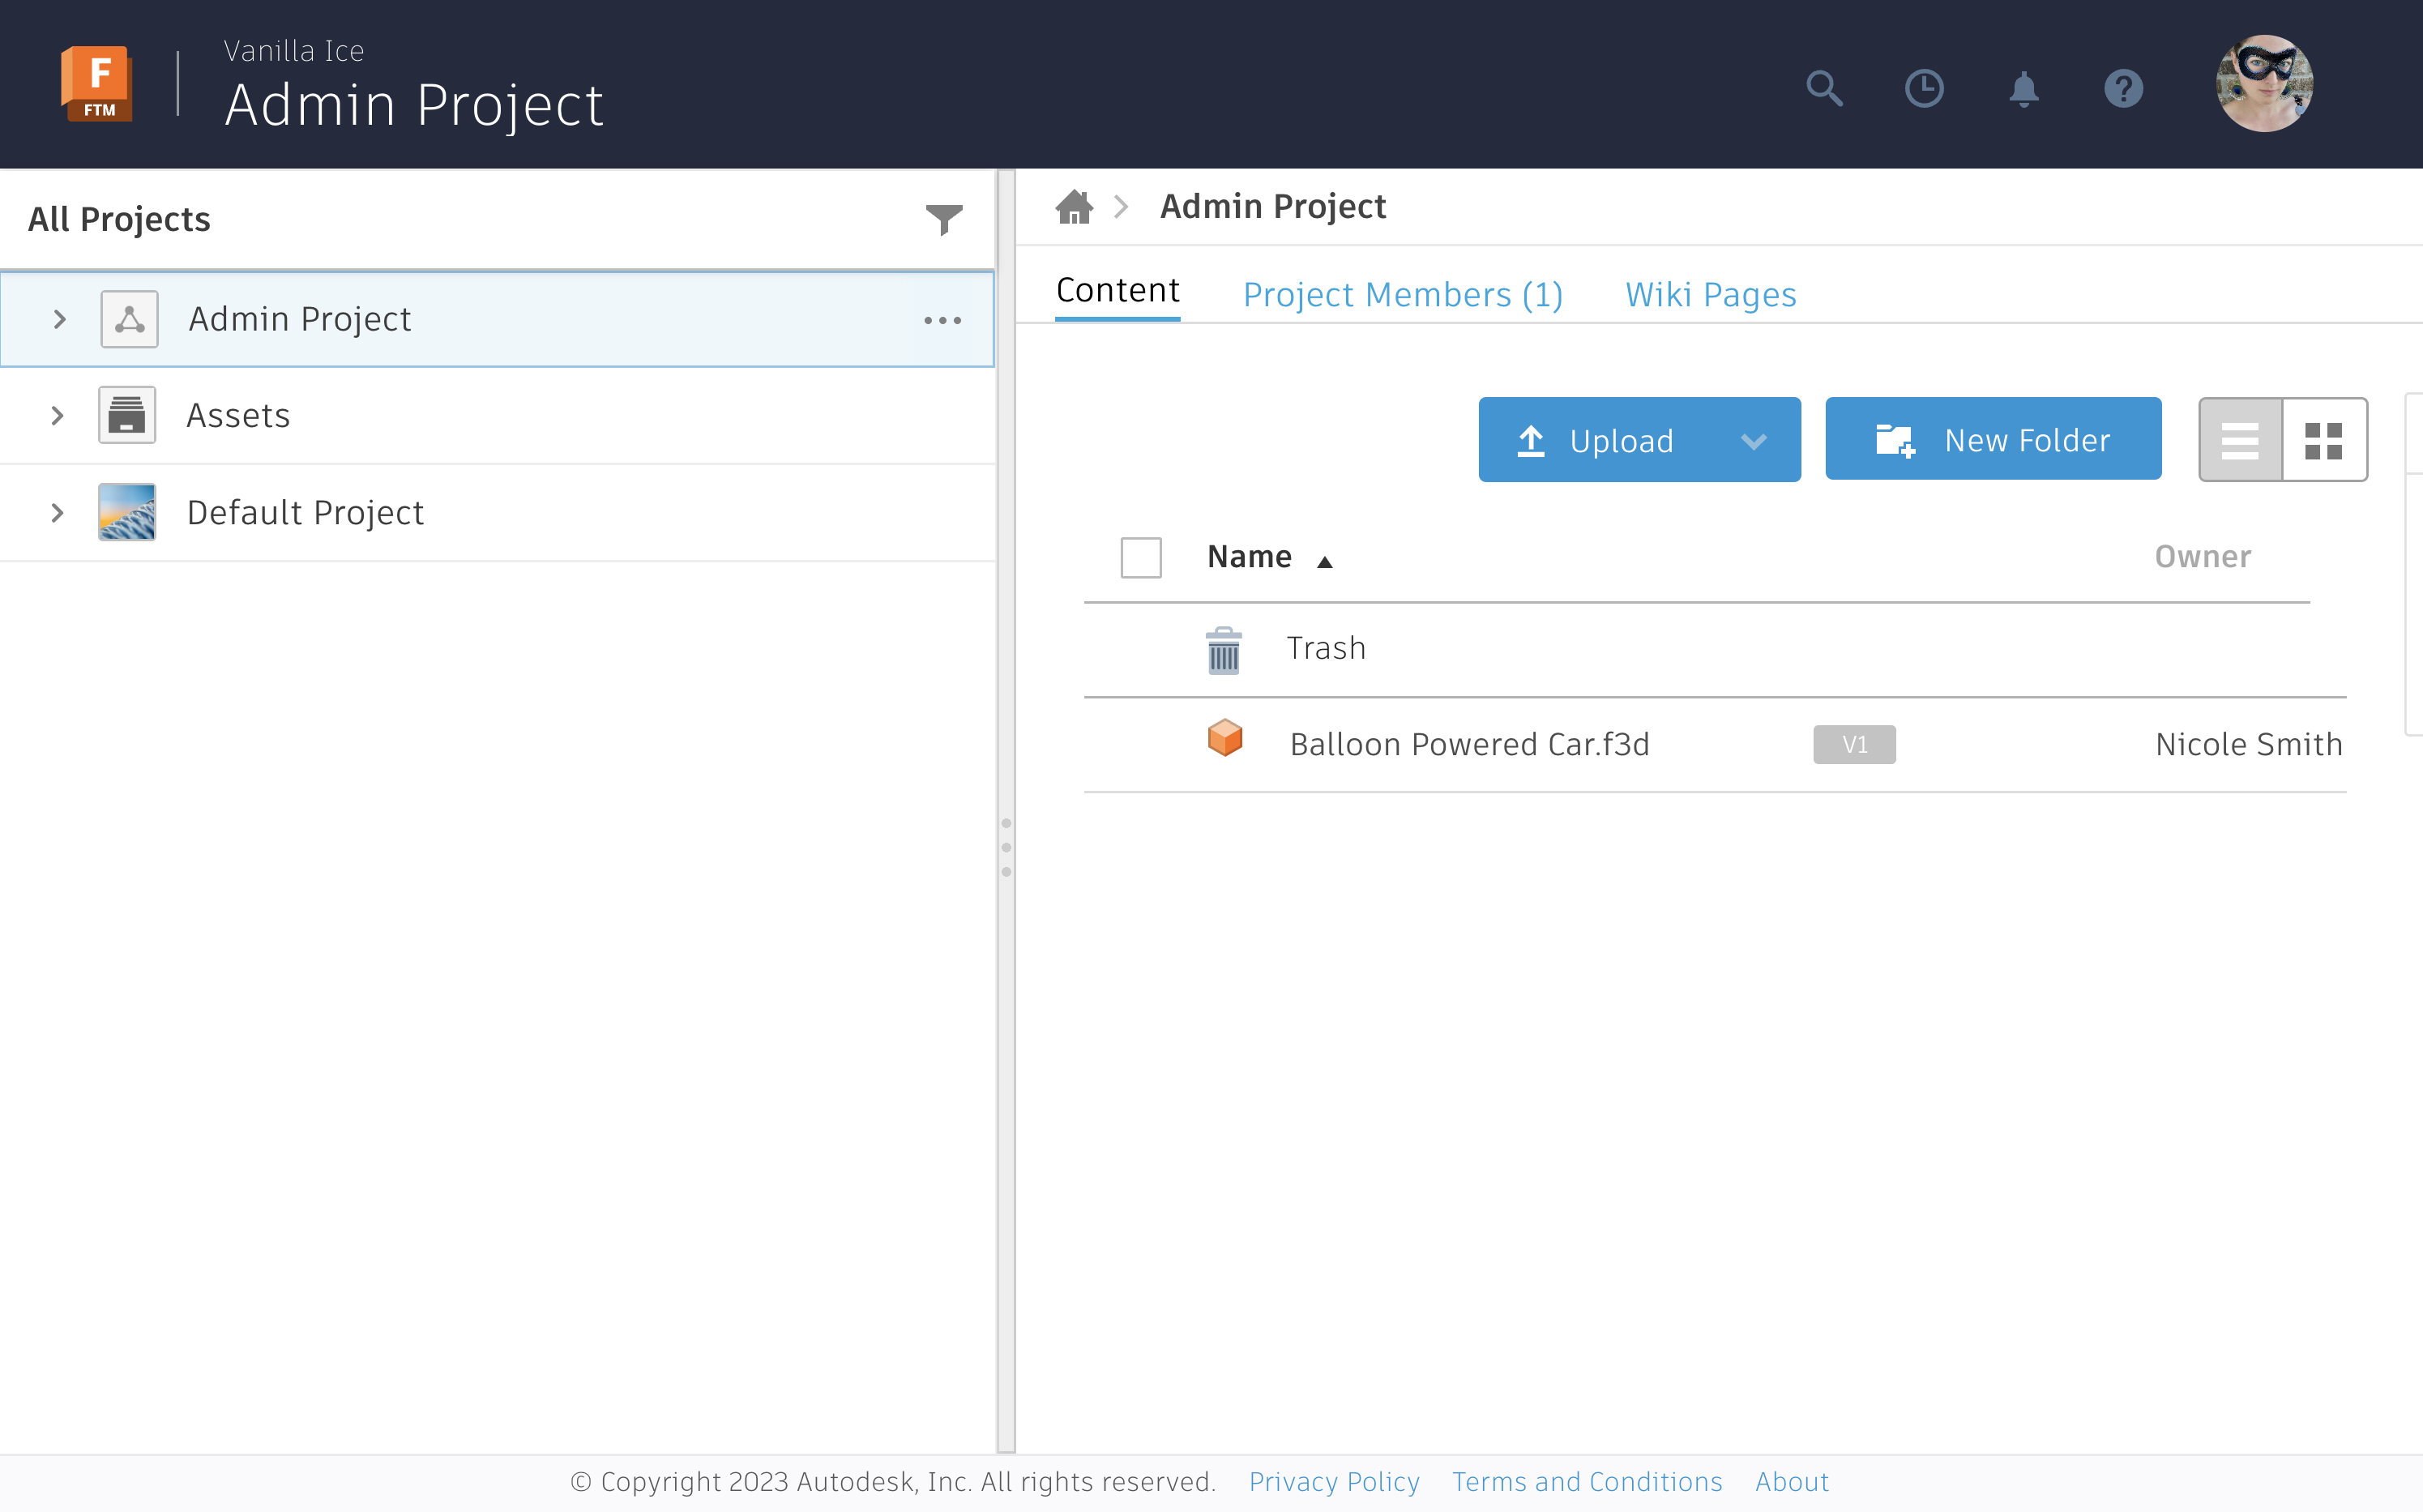The image size is (2423, 1512).
Task: Open the Trash folder row
Action: pos(1715,650)
